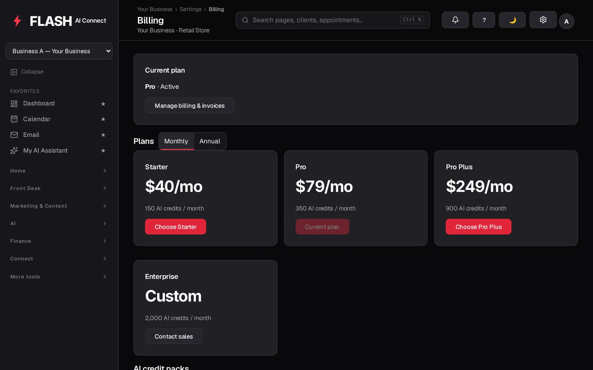The image size is (593, 370).
Task: Open the help question mark button
Action: 484,20
